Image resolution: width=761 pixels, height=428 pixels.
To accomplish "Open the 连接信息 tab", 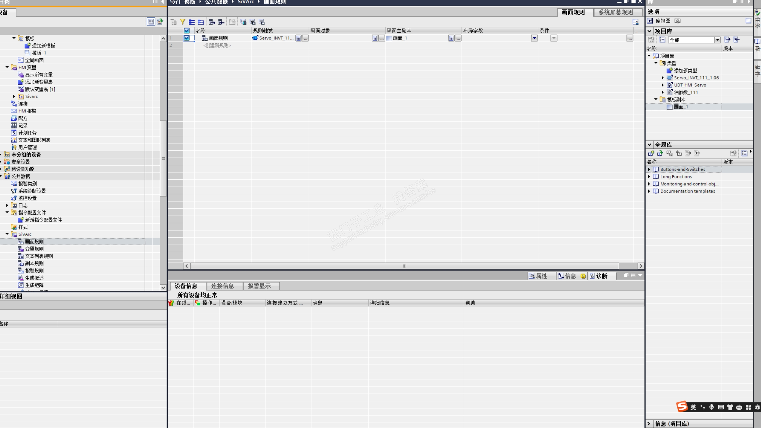I will coord(222,286).
